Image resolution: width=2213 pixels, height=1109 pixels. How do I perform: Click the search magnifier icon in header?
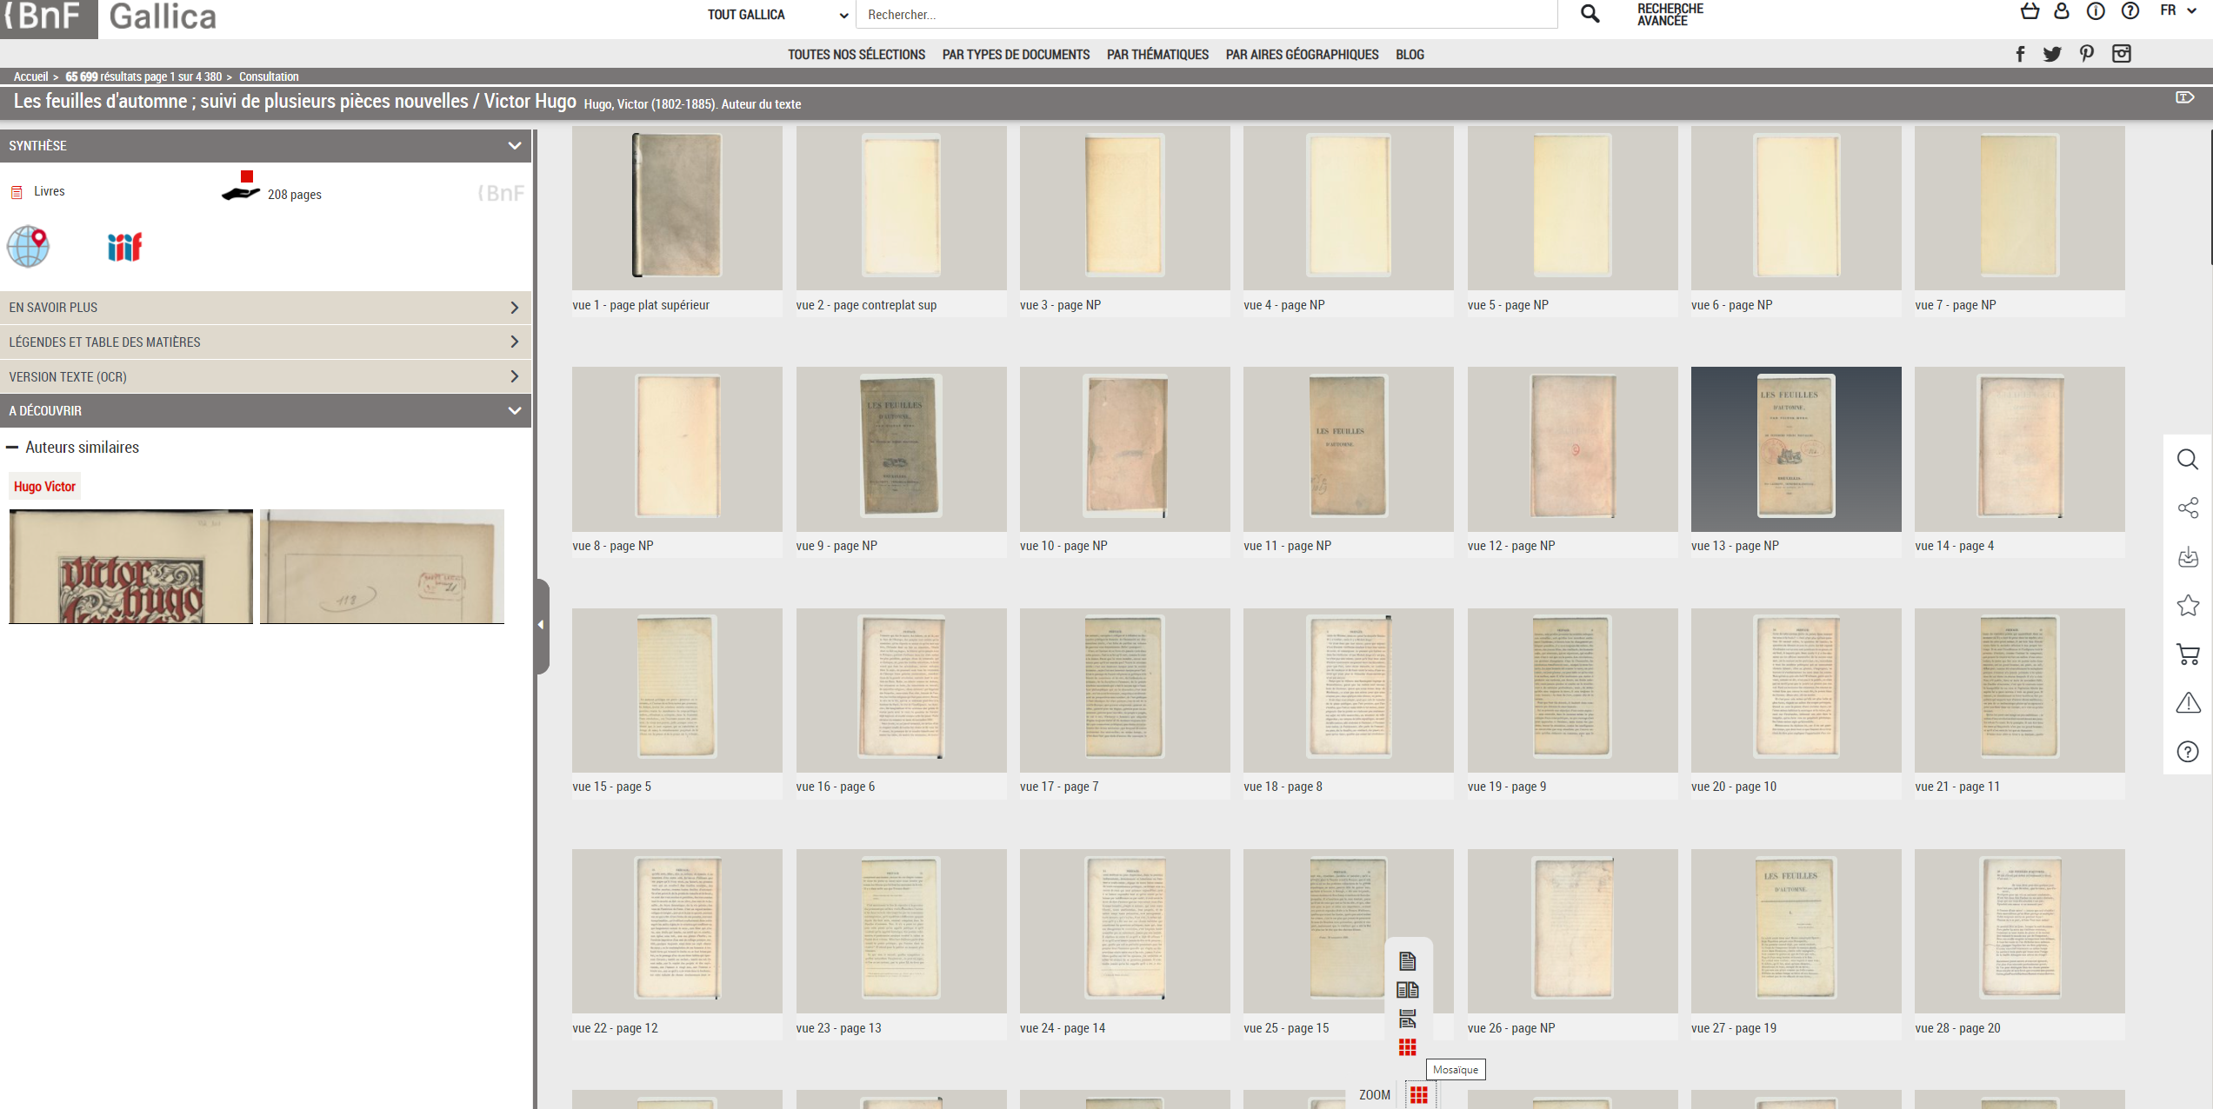[1590, 14]
